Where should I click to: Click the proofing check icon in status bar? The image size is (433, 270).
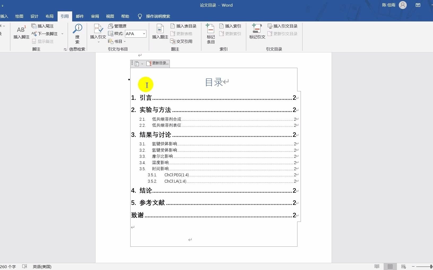(25, 266)
